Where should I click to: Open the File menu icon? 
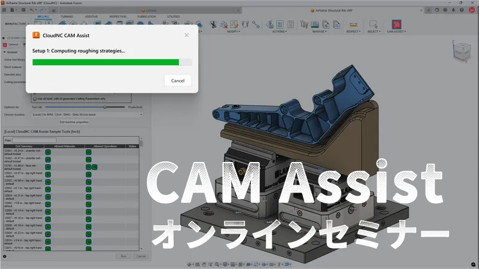[13, 10]
